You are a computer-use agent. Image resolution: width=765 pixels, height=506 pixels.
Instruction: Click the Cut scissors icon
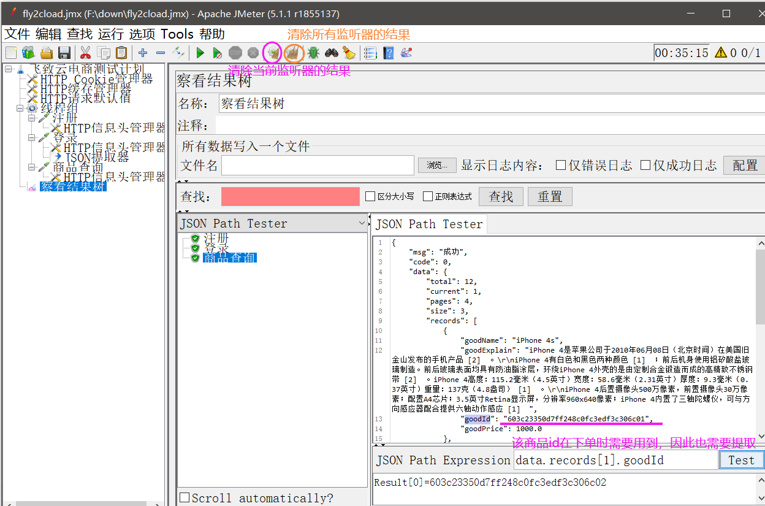coord(86,53)
